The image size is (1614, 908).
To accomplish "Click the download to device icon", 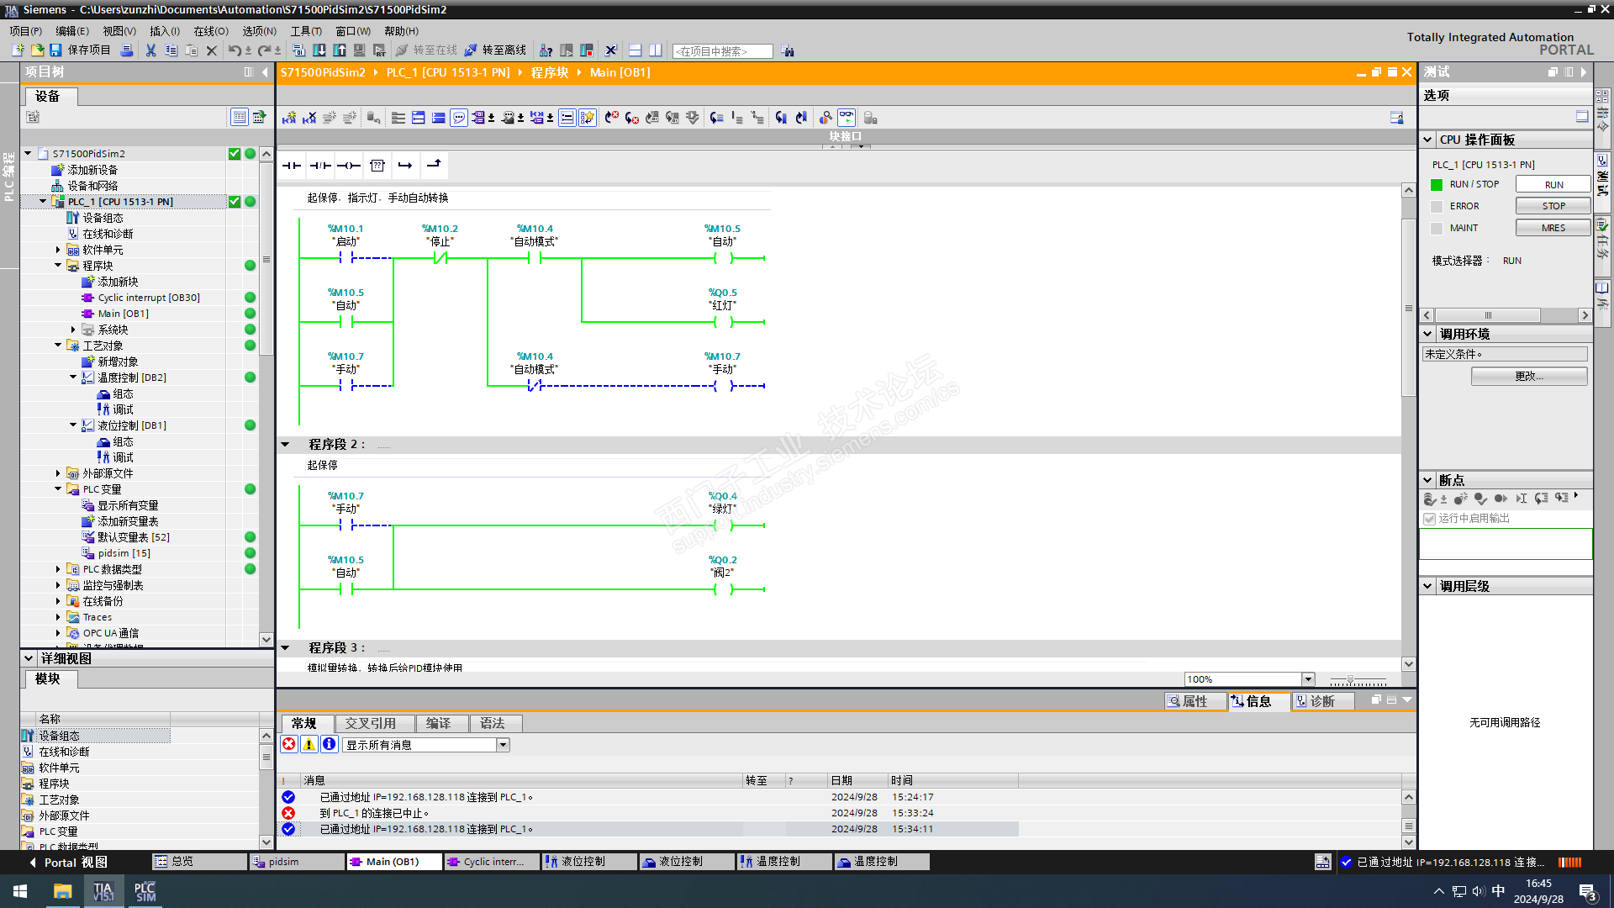I will (319, 50).
